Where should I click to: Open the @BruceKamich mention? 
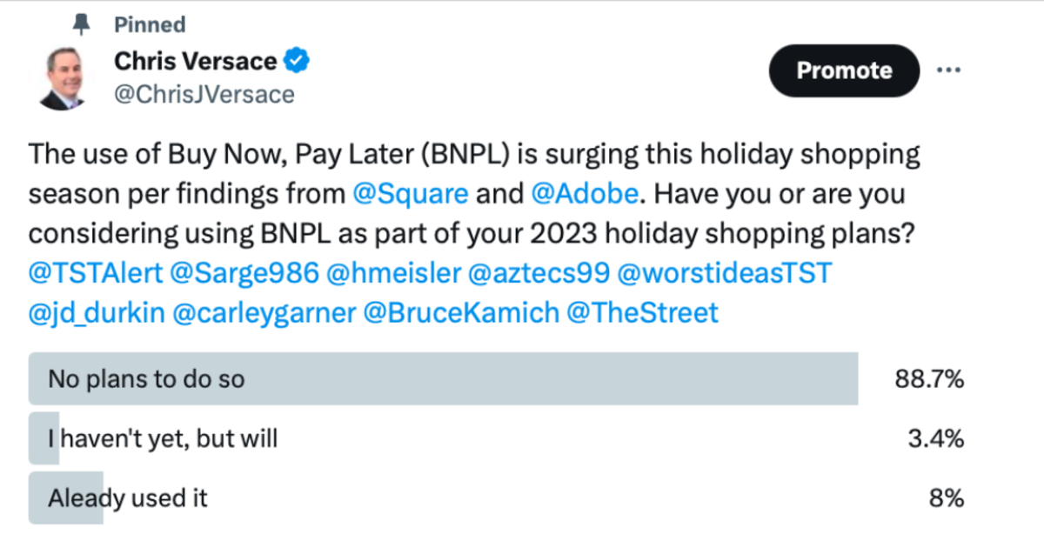pyautogui.click(x=461, y=312)
